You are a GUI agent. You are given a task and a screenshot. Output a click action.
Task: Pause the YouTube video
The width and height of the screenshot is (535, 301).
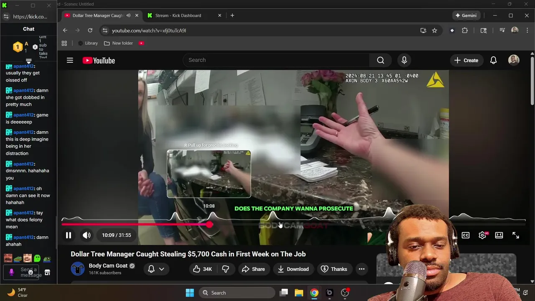click(x=69, y=235)
